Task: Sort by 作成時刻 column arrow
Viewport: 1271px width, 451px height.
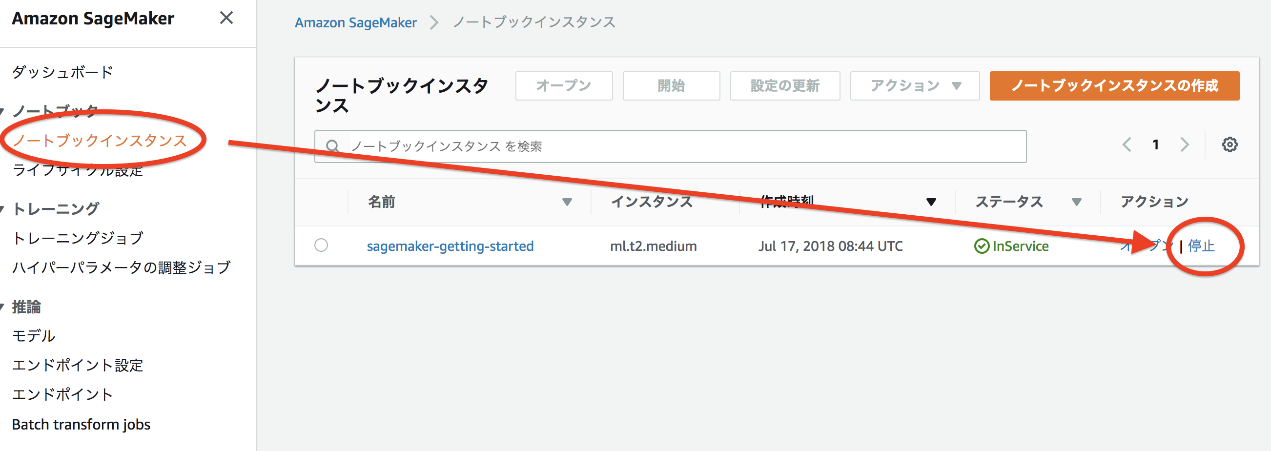Action: point(931,202)
